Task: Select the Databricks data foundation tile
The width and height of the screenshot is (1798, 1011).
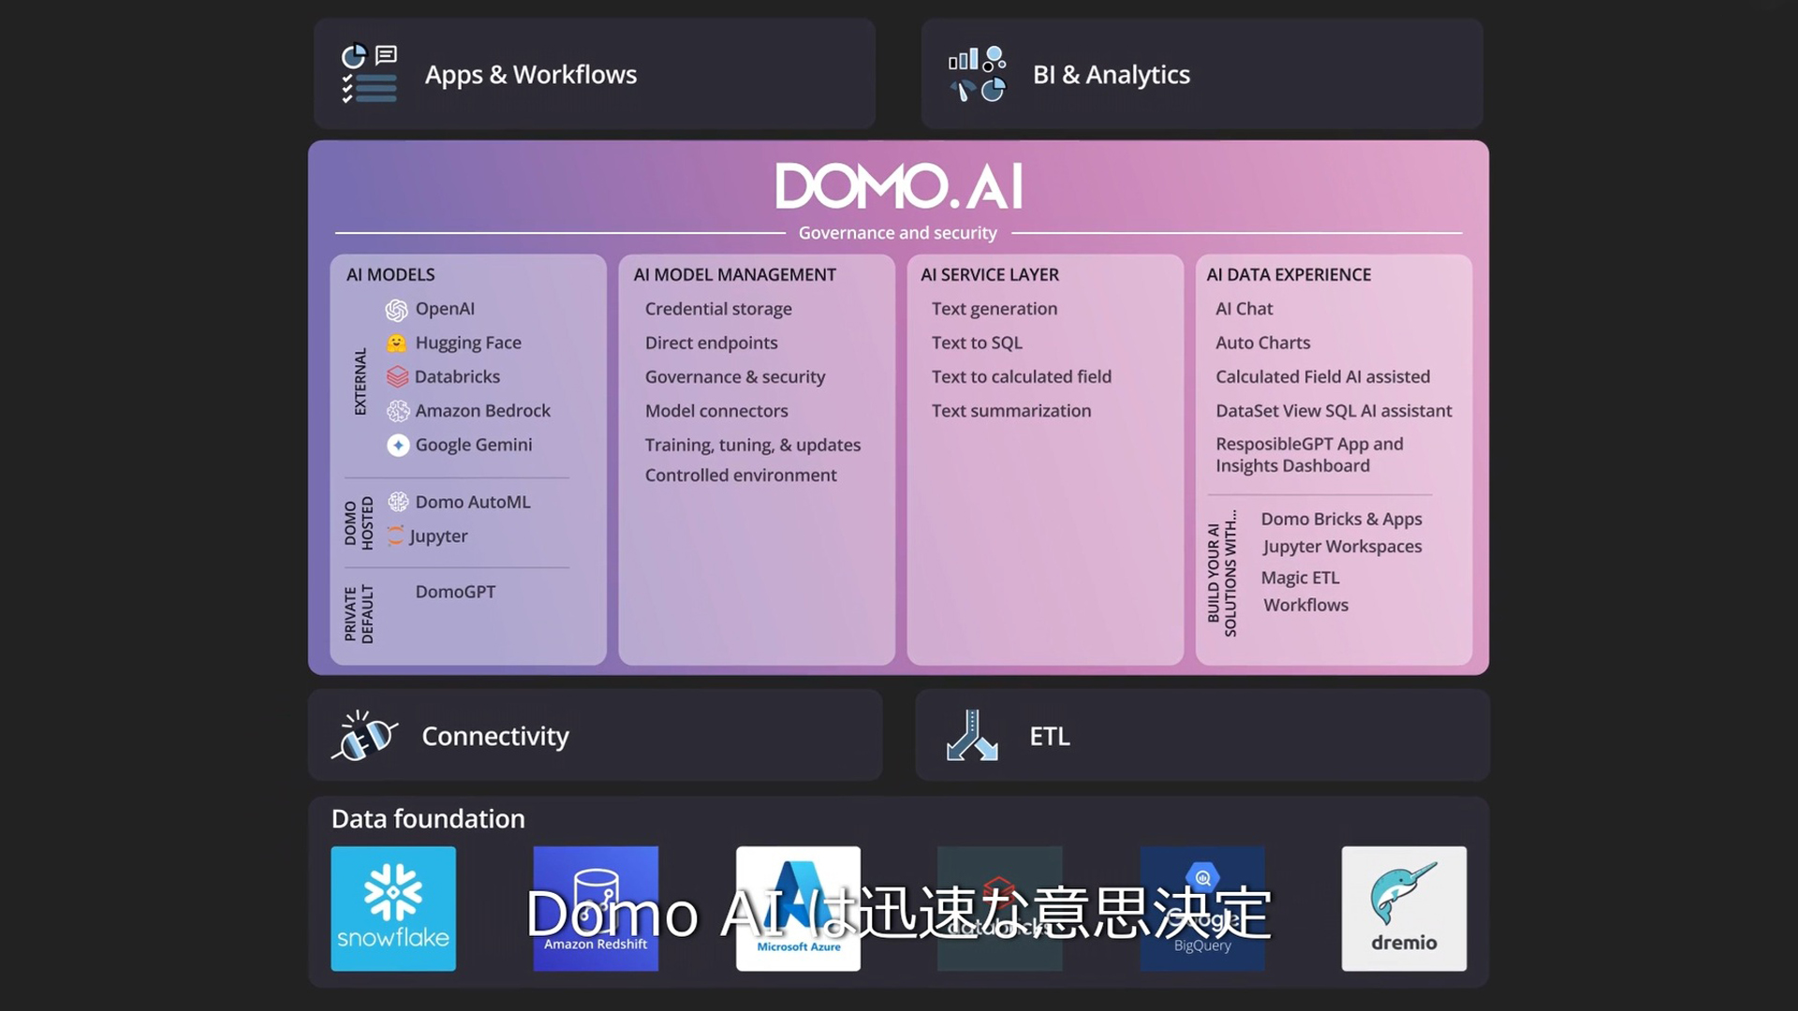Action: coord(1000,909)
